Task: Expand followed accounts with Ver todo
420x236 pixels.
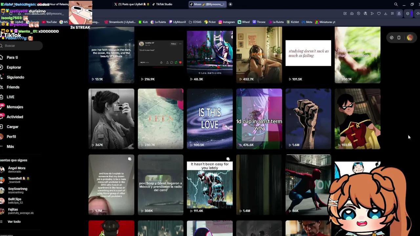Action: pos(14,222)
